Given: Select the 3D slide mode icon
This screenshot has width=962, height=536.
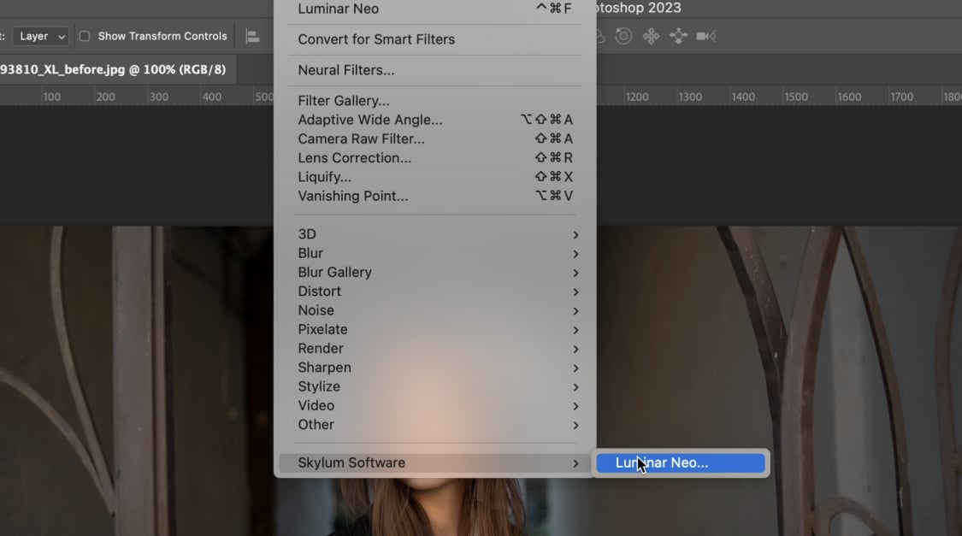Looking at the screenshot, I should 679,36.
